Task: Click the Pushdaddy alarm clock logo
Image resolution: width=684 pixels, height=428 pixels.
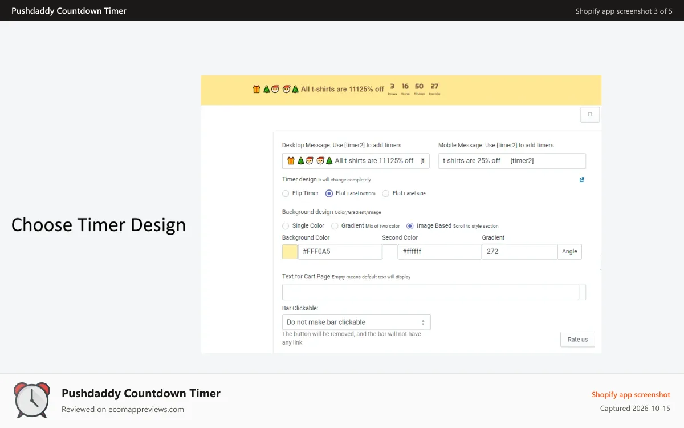Action: click(32, 400)
